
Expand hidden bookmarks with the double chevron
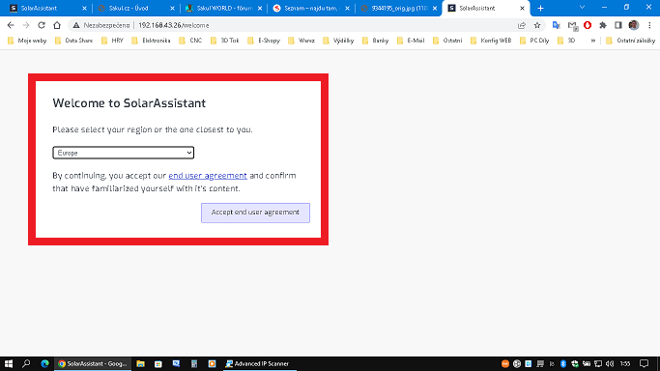pos(593,41)
